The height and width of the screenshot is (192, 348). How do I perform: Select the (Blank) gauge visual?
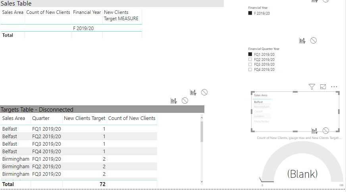tap(302, 164)
